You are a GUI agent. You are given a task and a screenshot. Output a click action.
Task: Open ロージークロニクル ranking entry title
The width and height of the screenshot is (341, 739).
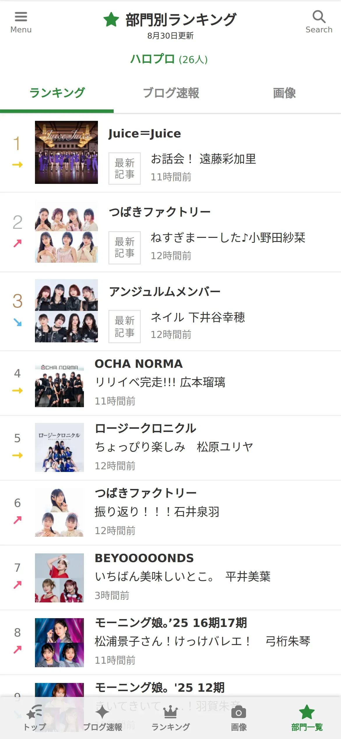point(146,428)
